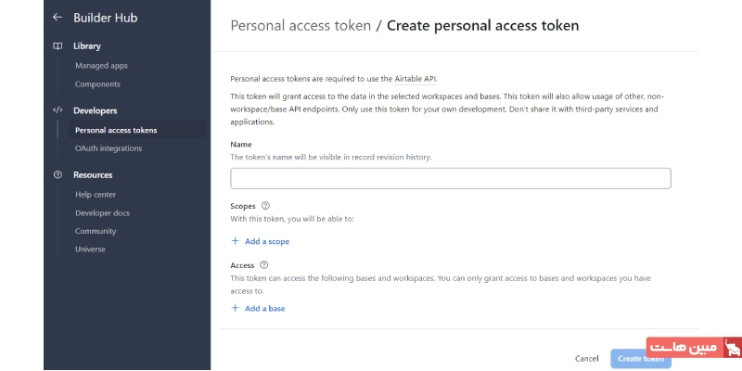Viewport: 742px width, 371px height.
Task: Click the back arrow beside Builder Hub
Action: 58,17
